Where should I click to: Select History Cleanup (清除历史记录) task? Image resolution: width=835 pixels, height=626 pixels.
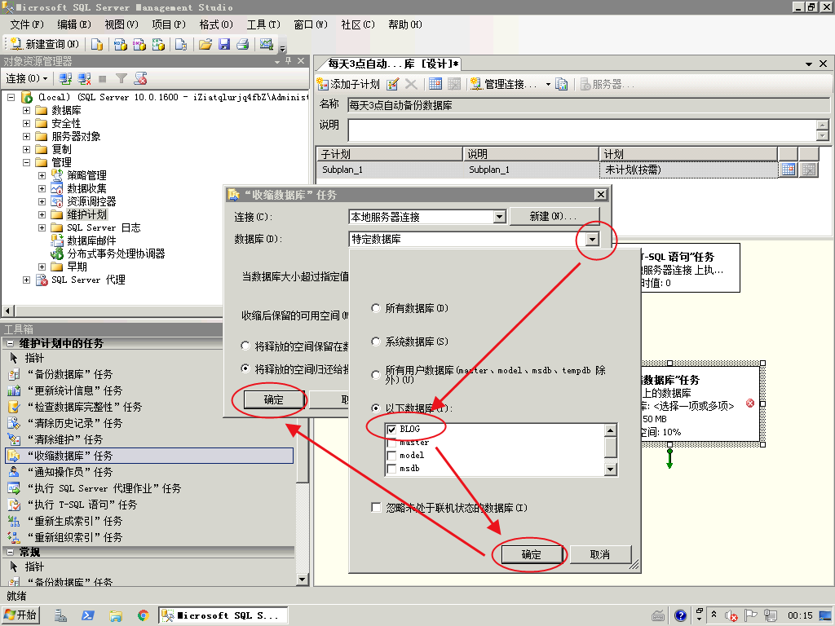click(x=74, y=423)
